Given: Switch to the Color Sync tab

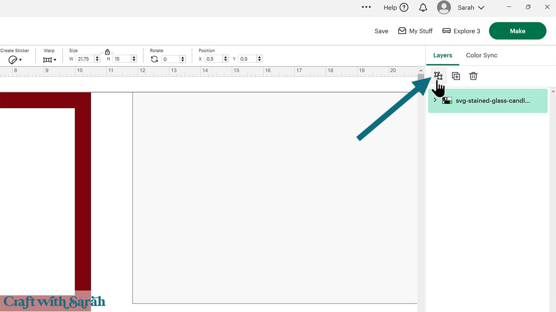Looking at the screenshot, I should click(481, 55).
